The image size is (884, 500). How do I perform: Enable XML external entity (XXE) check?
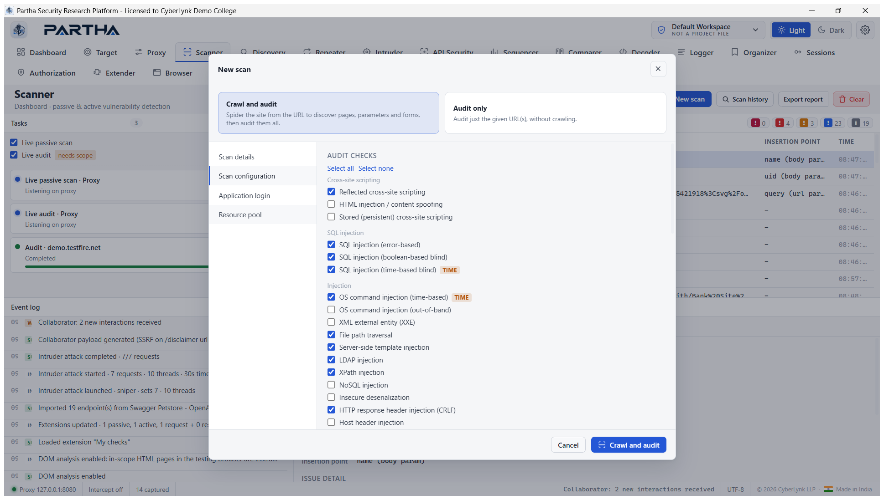pyautogui.click(x=331, y=322)
